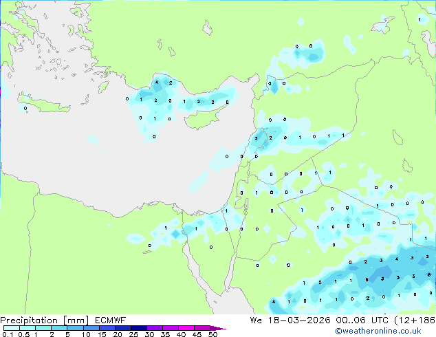The width and height of the screenshot is (436, 337).
Task: Click the legend label '25'
Action: click(133, 334)
